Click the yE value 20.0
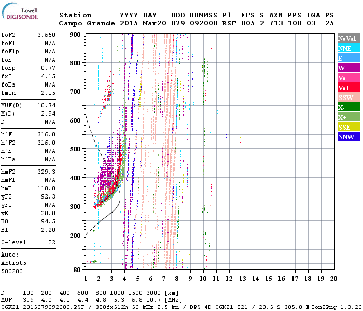The height and width of the screenshot is (311, 363). (48, 214)
